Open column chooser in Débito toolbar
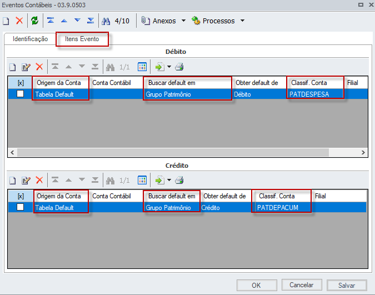This screenshot has height=295, width=375. coord(142,67)
